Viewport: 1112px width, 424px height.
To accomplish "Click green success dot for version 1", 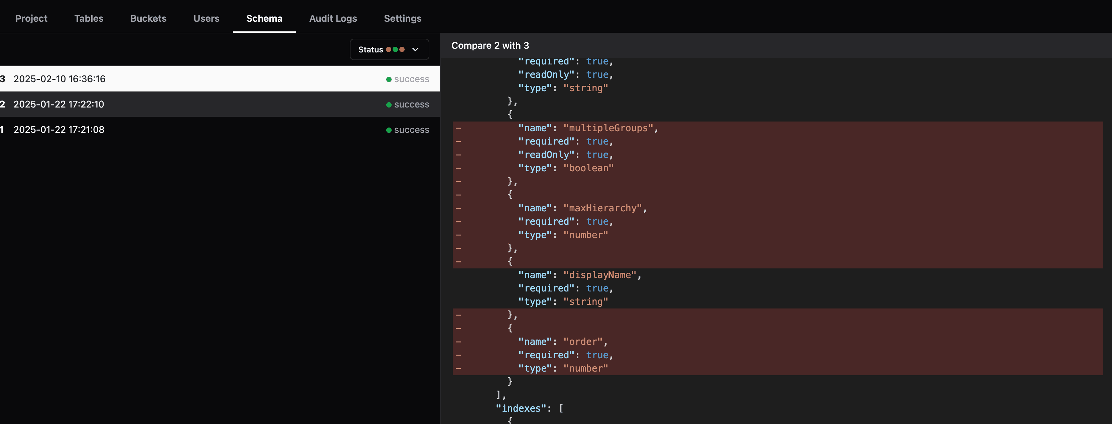I will 389,130.
